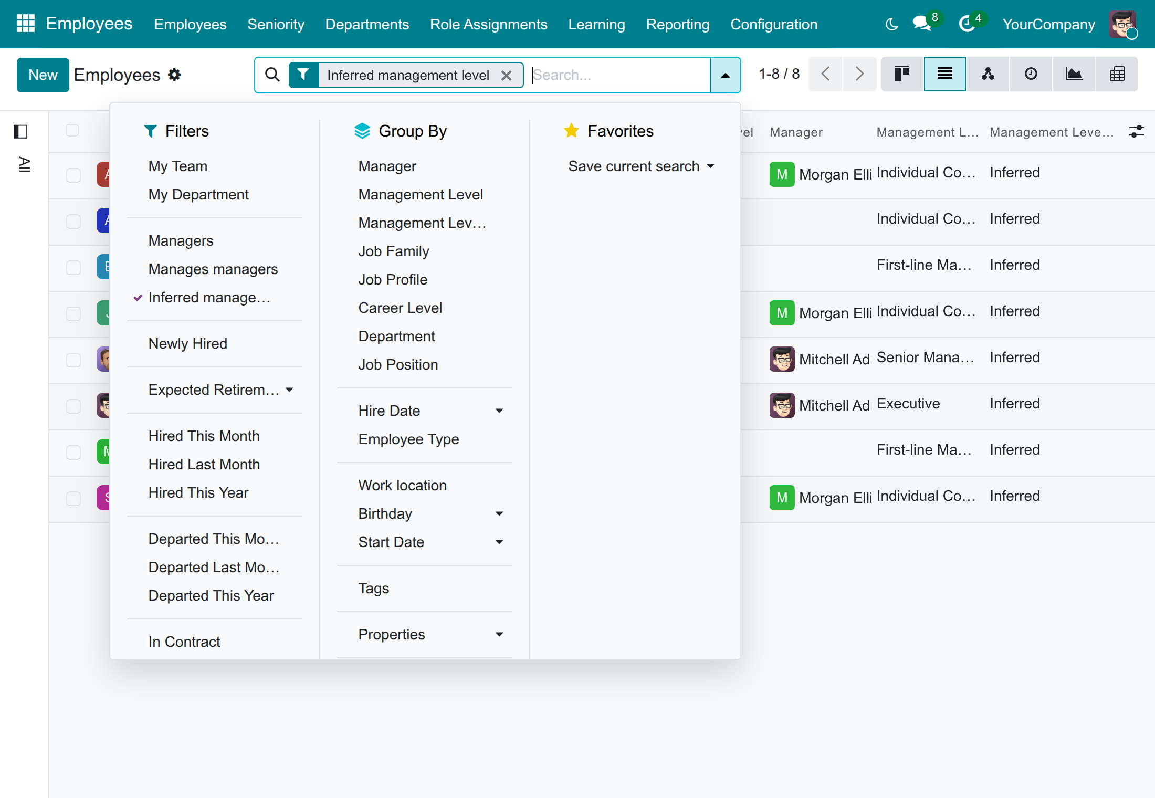Toggle dark mode moon icon
Viewport: 1155px width, 798px height.
point(891,24)
